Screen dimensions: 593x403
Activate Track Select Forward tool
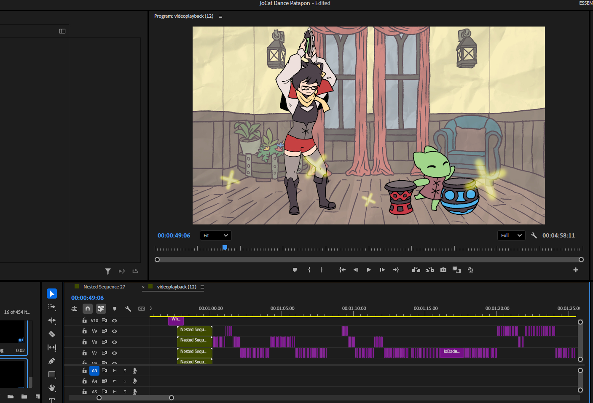(52, 307)
